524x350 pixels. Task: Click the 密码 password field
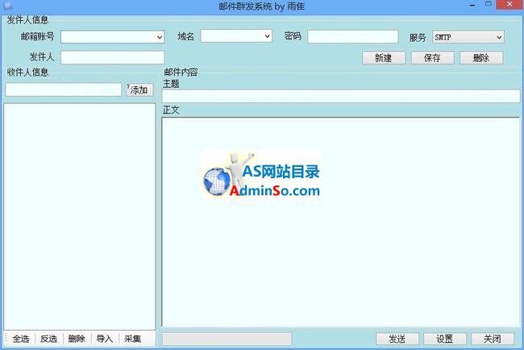tap(352, 36)
